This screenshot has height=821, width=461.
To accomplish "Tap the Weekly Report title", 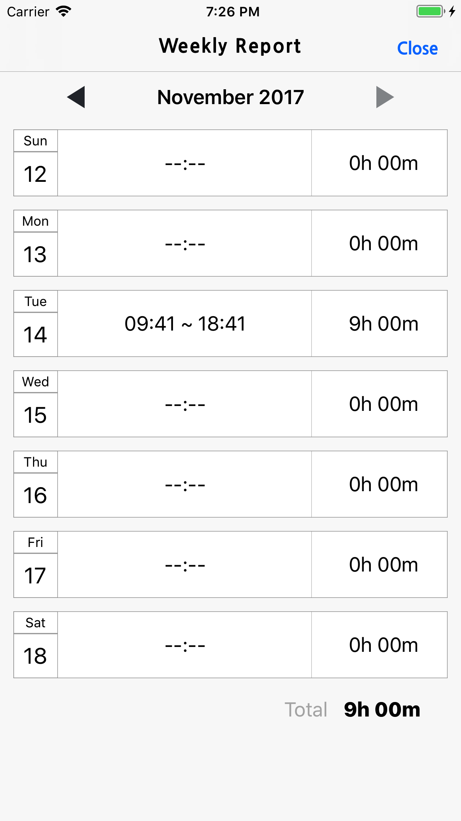I will (x=230, y=46).
